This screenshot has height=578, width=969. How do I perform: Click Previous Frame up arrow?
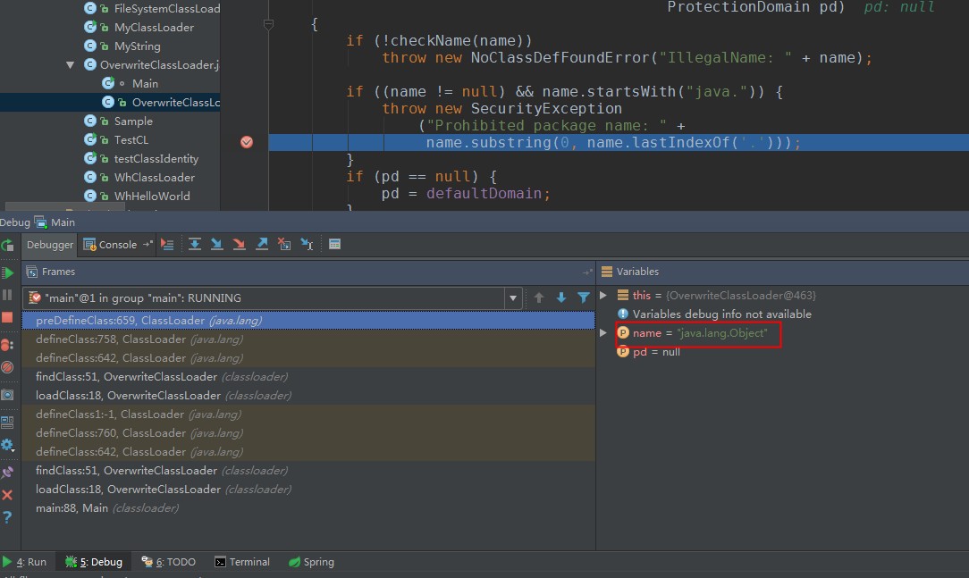539,298
